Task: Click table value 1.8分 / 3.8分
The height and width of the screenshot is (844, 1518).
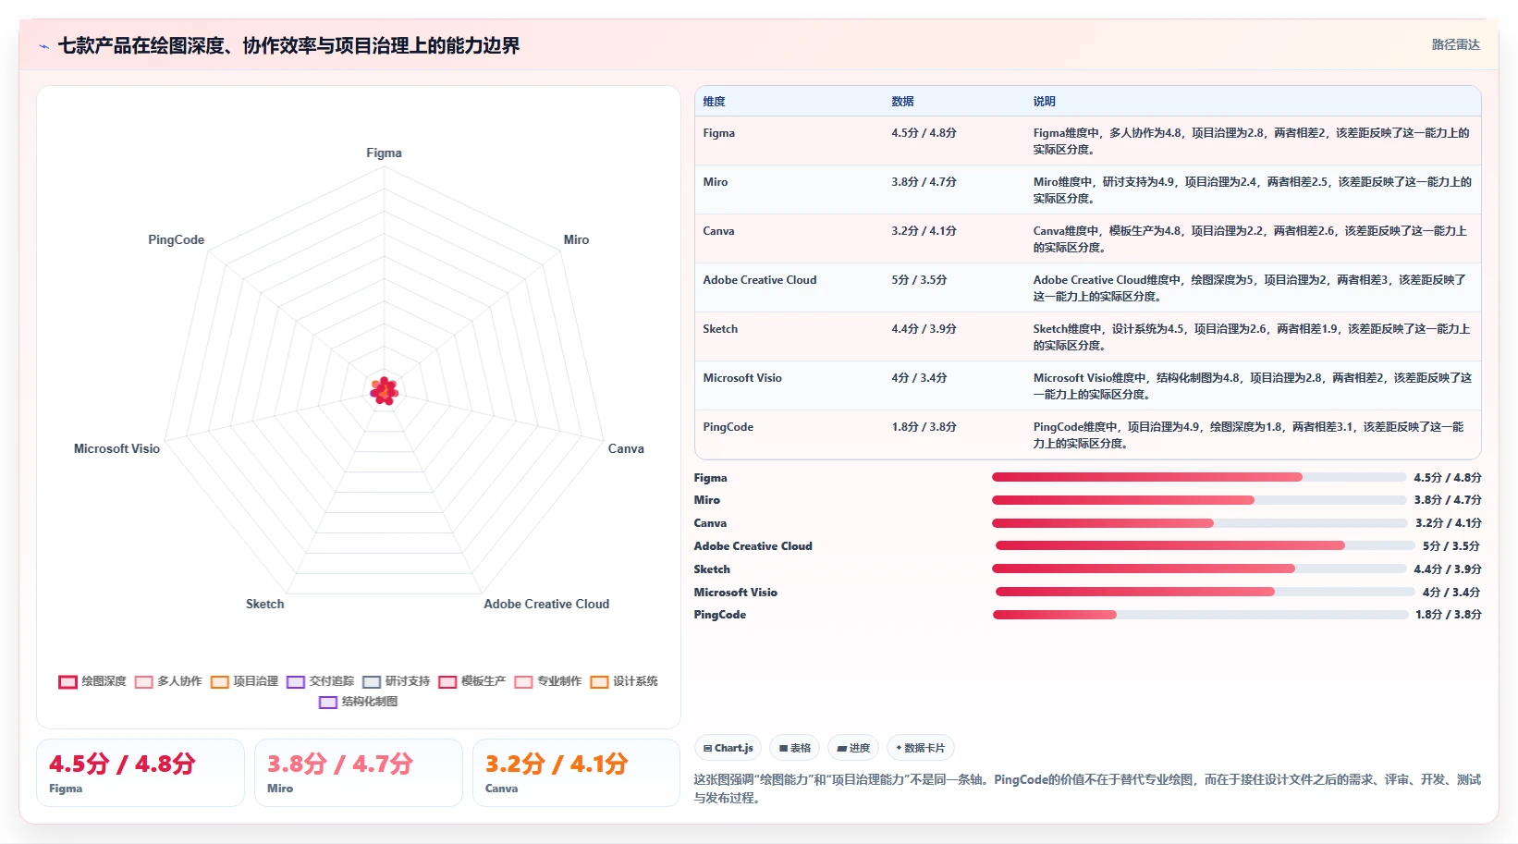Action: [924, 427]
